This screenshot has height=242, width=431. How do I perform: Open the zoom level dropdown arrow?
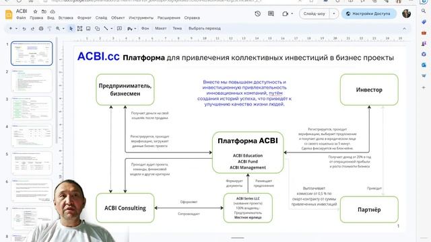pos(63,28)
